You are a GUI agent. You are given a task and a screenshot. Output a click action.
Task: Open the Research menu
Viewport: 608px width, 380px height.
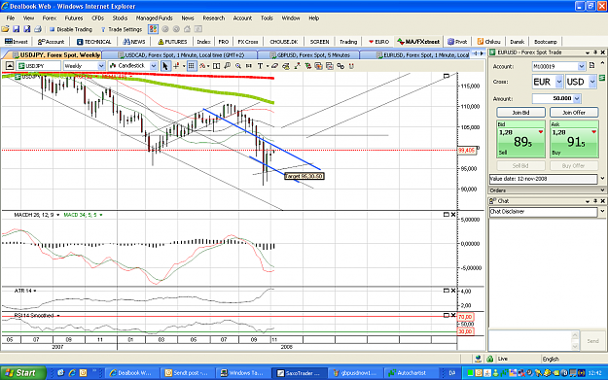214,17
